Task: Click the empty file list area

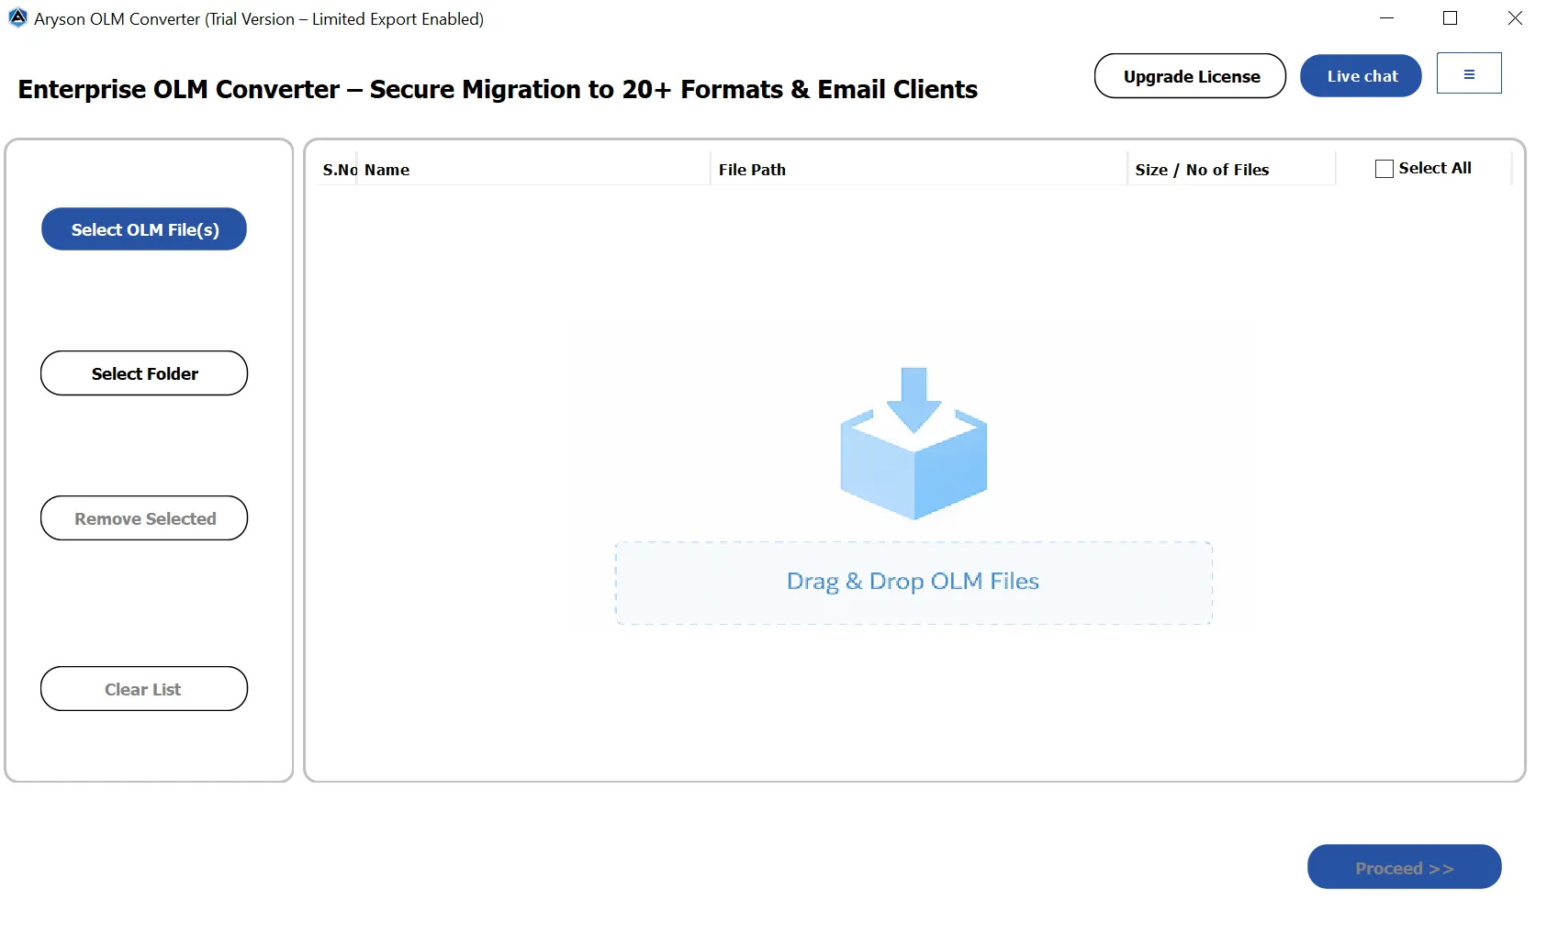Action: (551, 716)
